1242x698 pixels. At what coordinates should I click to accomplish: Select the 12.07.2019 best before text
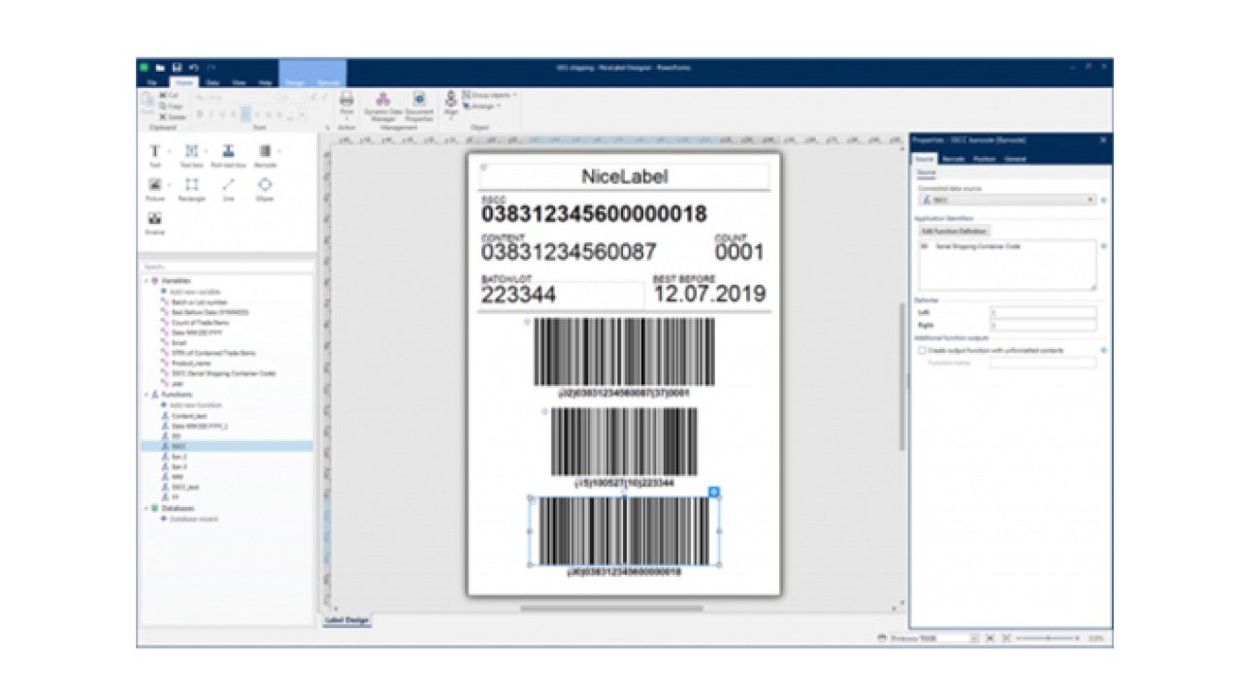pos(709,294)
